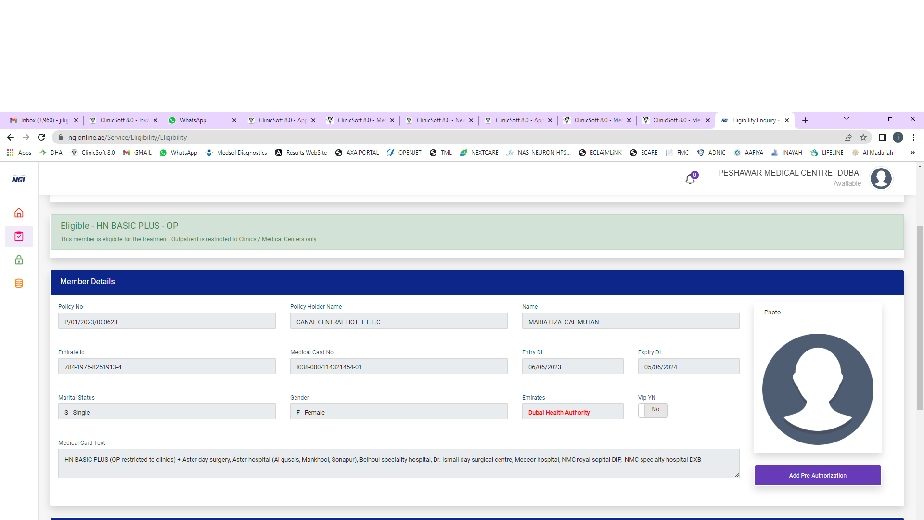924x520 pixels.
Task: Open the NEXTCARE bookmark link
Action: pyautogui.click(x=479, y=153)
